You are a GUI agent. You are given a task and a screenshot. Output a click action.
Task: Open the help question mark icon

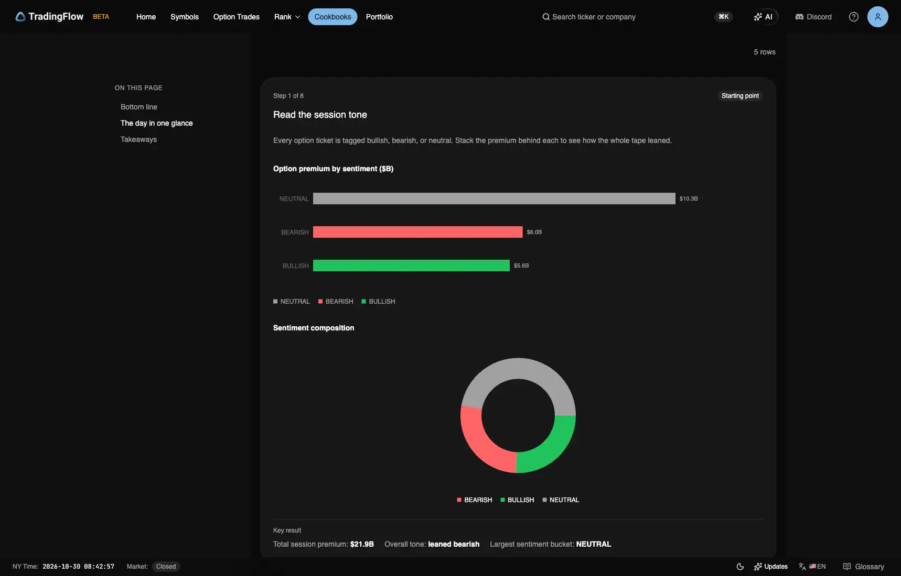854,17
